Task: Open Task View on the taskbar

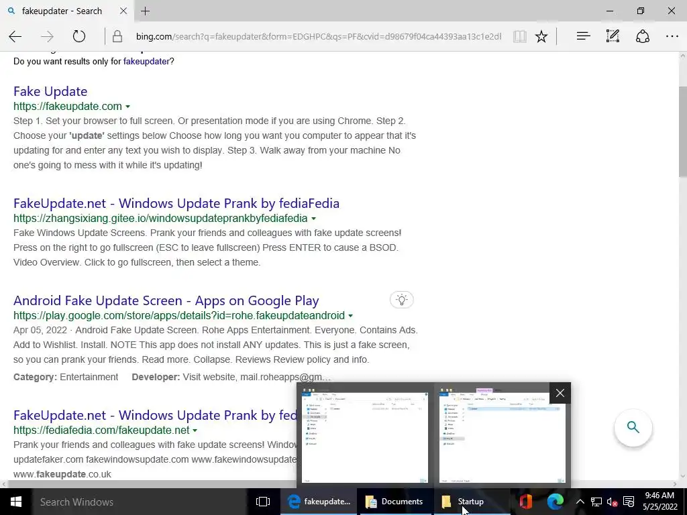Action: [x=263, y=502]
